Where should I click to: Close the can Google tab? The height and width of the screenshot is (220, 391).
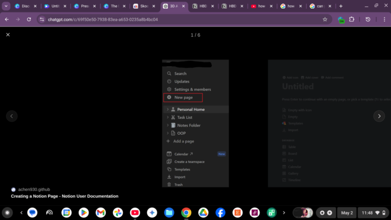click(x=330, y=6)
